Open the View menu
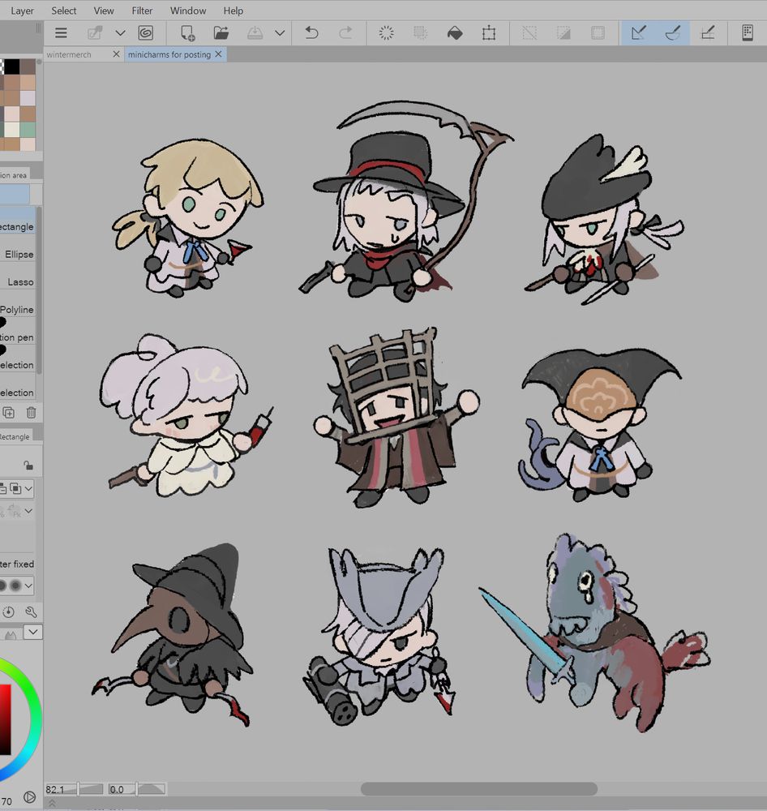This screenshot has height=811, width=767. (104, 11)
